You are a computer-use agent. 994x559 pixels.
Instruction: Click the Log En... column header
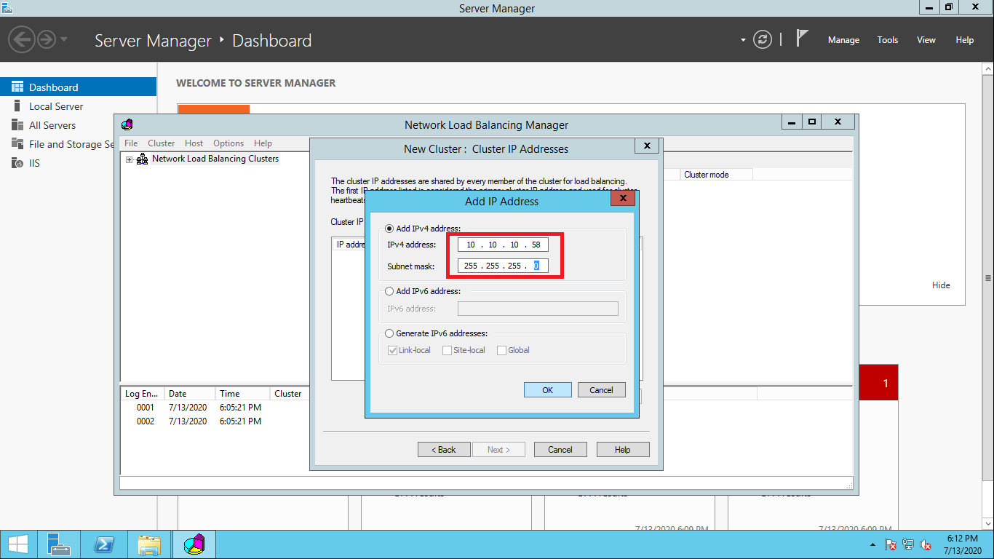point(142,394)
